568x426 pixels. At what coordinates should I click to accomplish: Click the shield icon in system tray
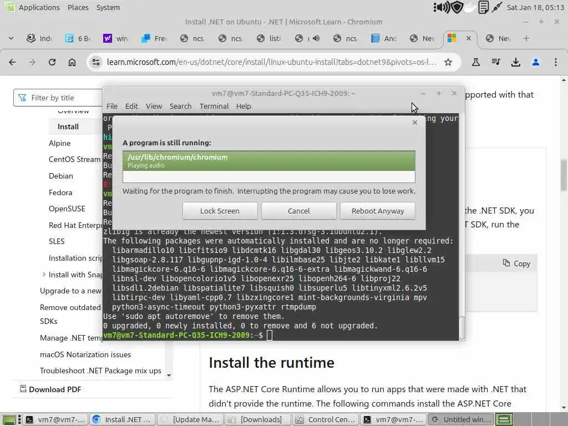point(457,7)
